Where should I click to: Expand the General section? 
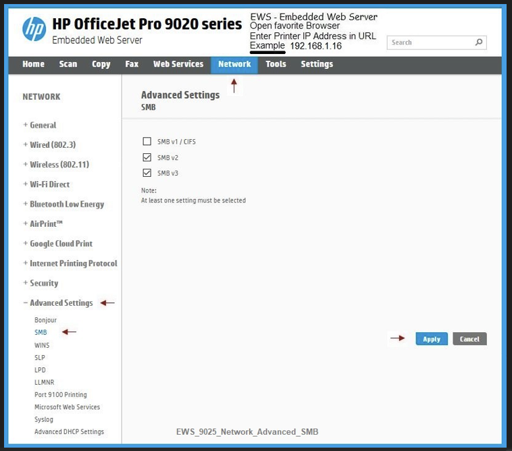(40, 125)
